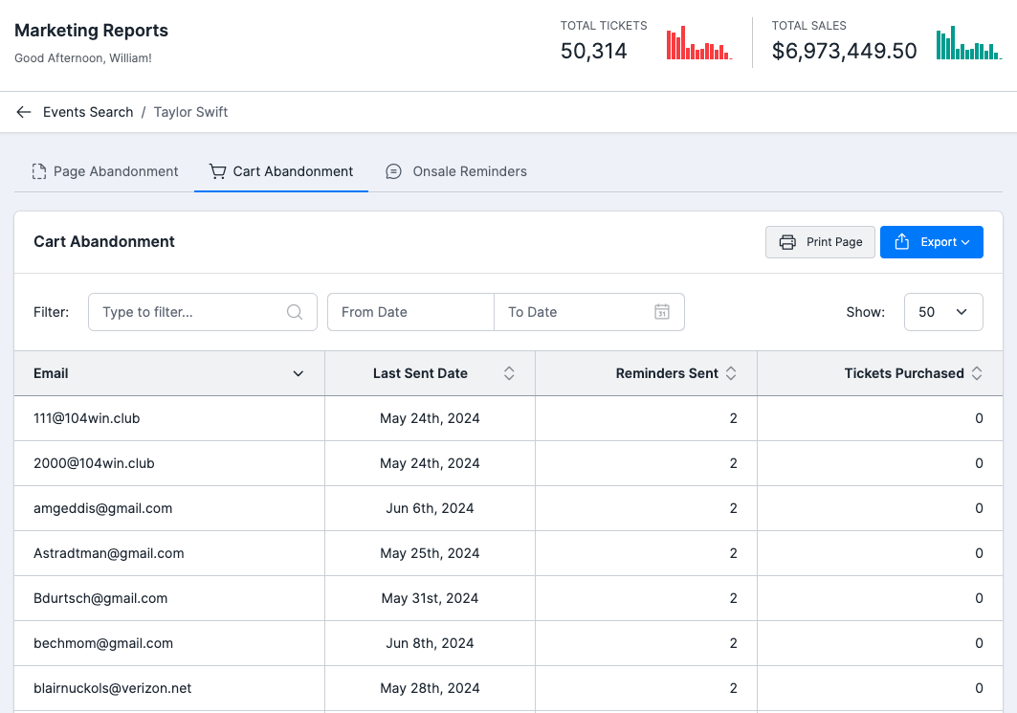Click the back arrow icon

click(x=24, y=112)
